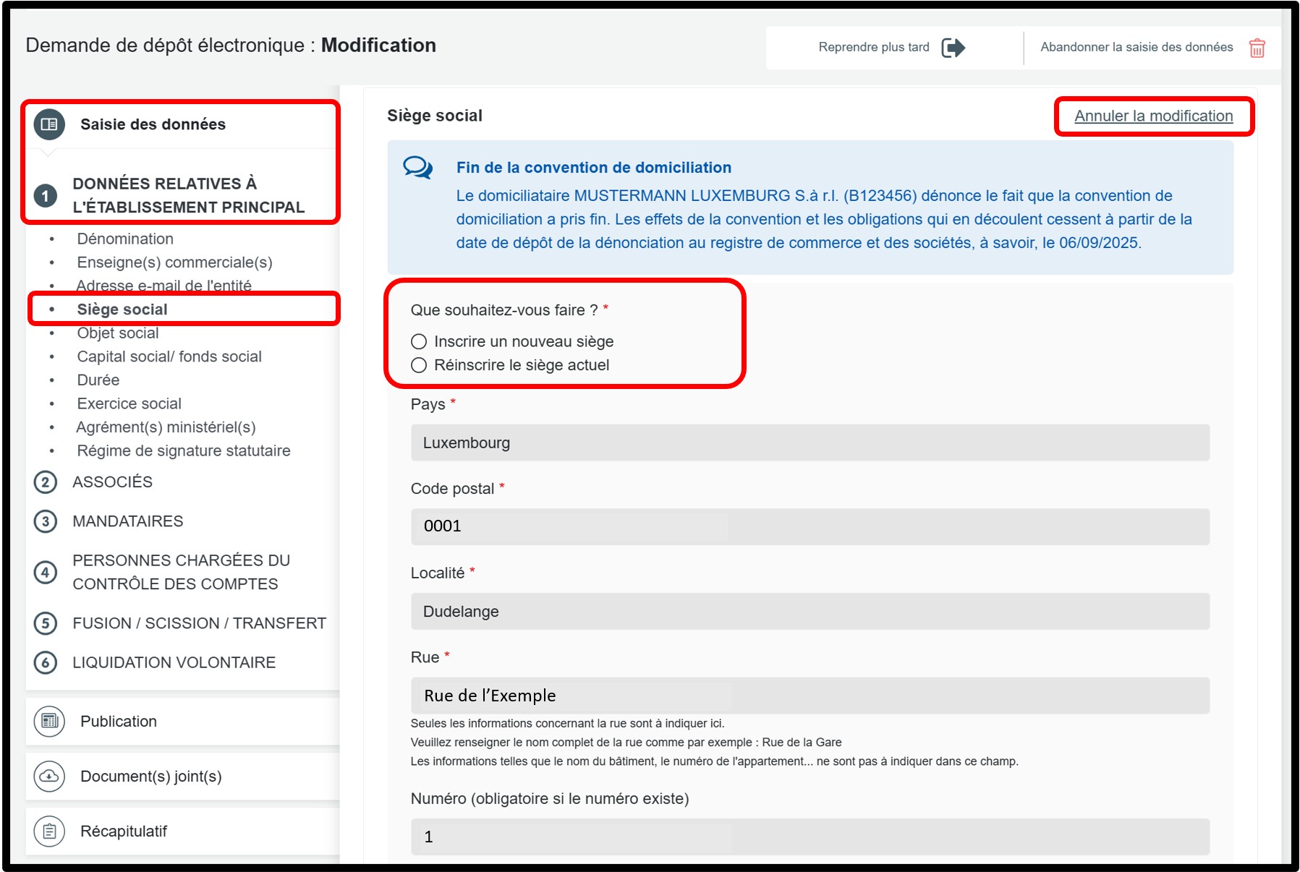The image size is (1300, 872).
Task: Click the Code postal field
Action: click(x=810, y=526)
